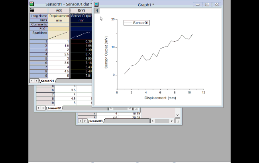Close the Graph1 window

point(216,5)
